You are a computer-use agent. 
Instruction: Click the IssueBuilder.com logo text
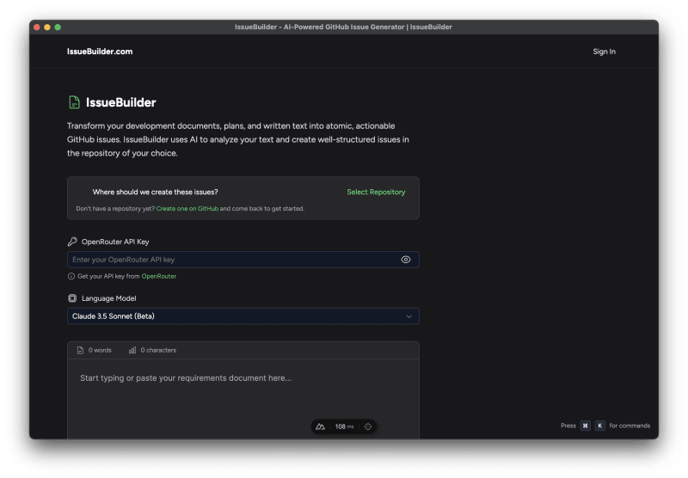pyautogui.click(x=100, y=52)
